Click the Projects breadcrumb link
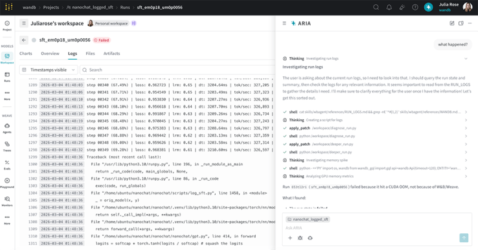The height and width of the screenshot is (250, 478). pyautogui.click(x=51, y=7)
